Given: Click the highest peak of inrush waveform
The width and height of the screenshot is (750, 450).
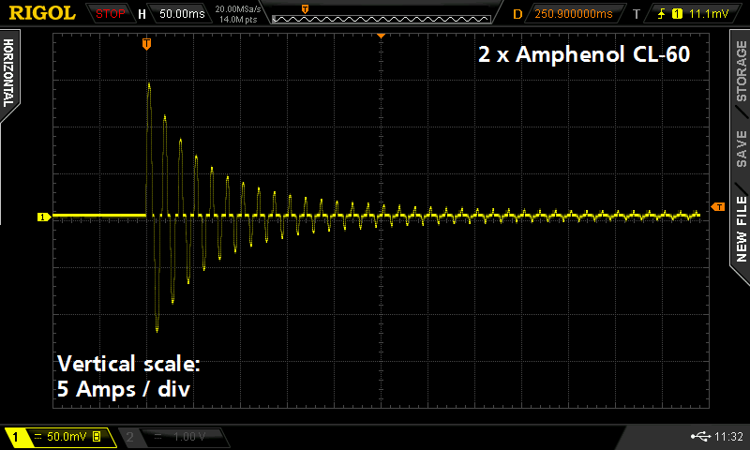Looking at the screenshot, I should tap(149, 85).
